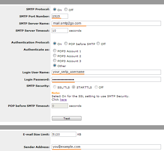Authenticate as POP3 Account 1
Screen dimensions: 164x151
coord(55,51)
